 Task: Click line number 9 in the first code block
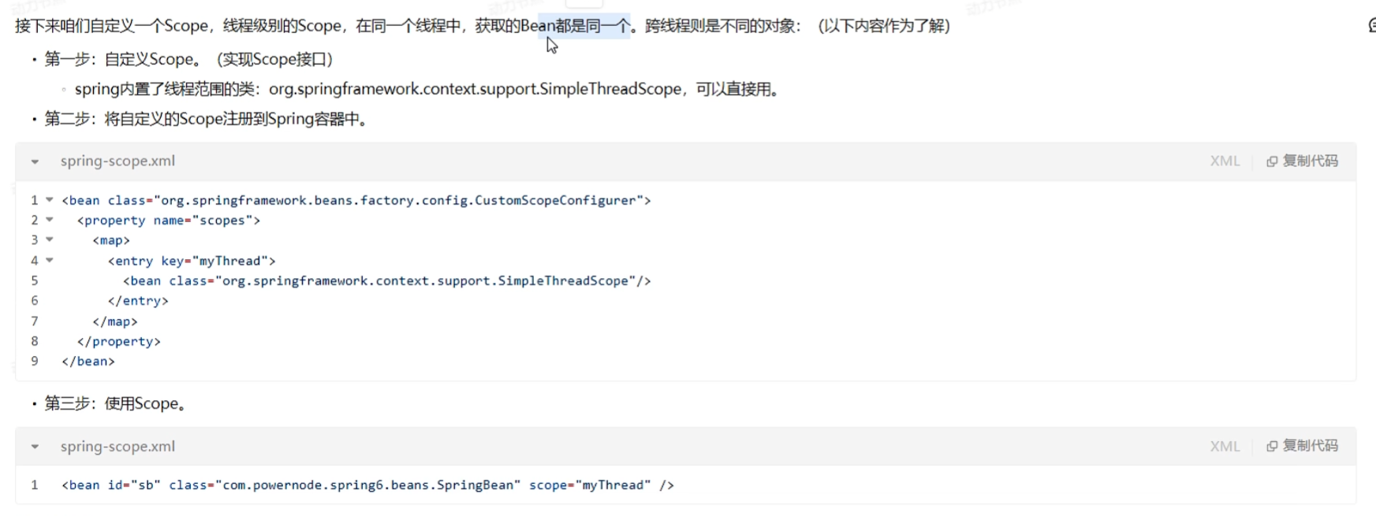[x=35, y=361]
